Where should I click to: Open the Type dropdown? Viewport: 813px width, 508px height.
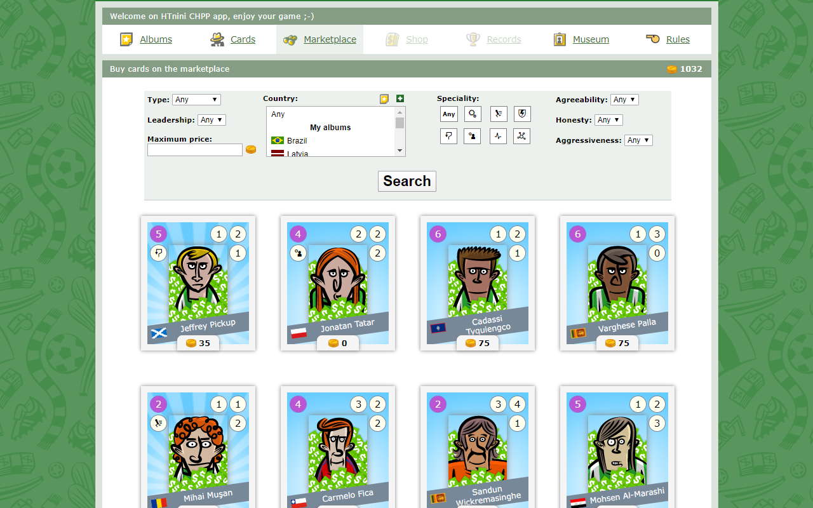(x=196, y=100)
